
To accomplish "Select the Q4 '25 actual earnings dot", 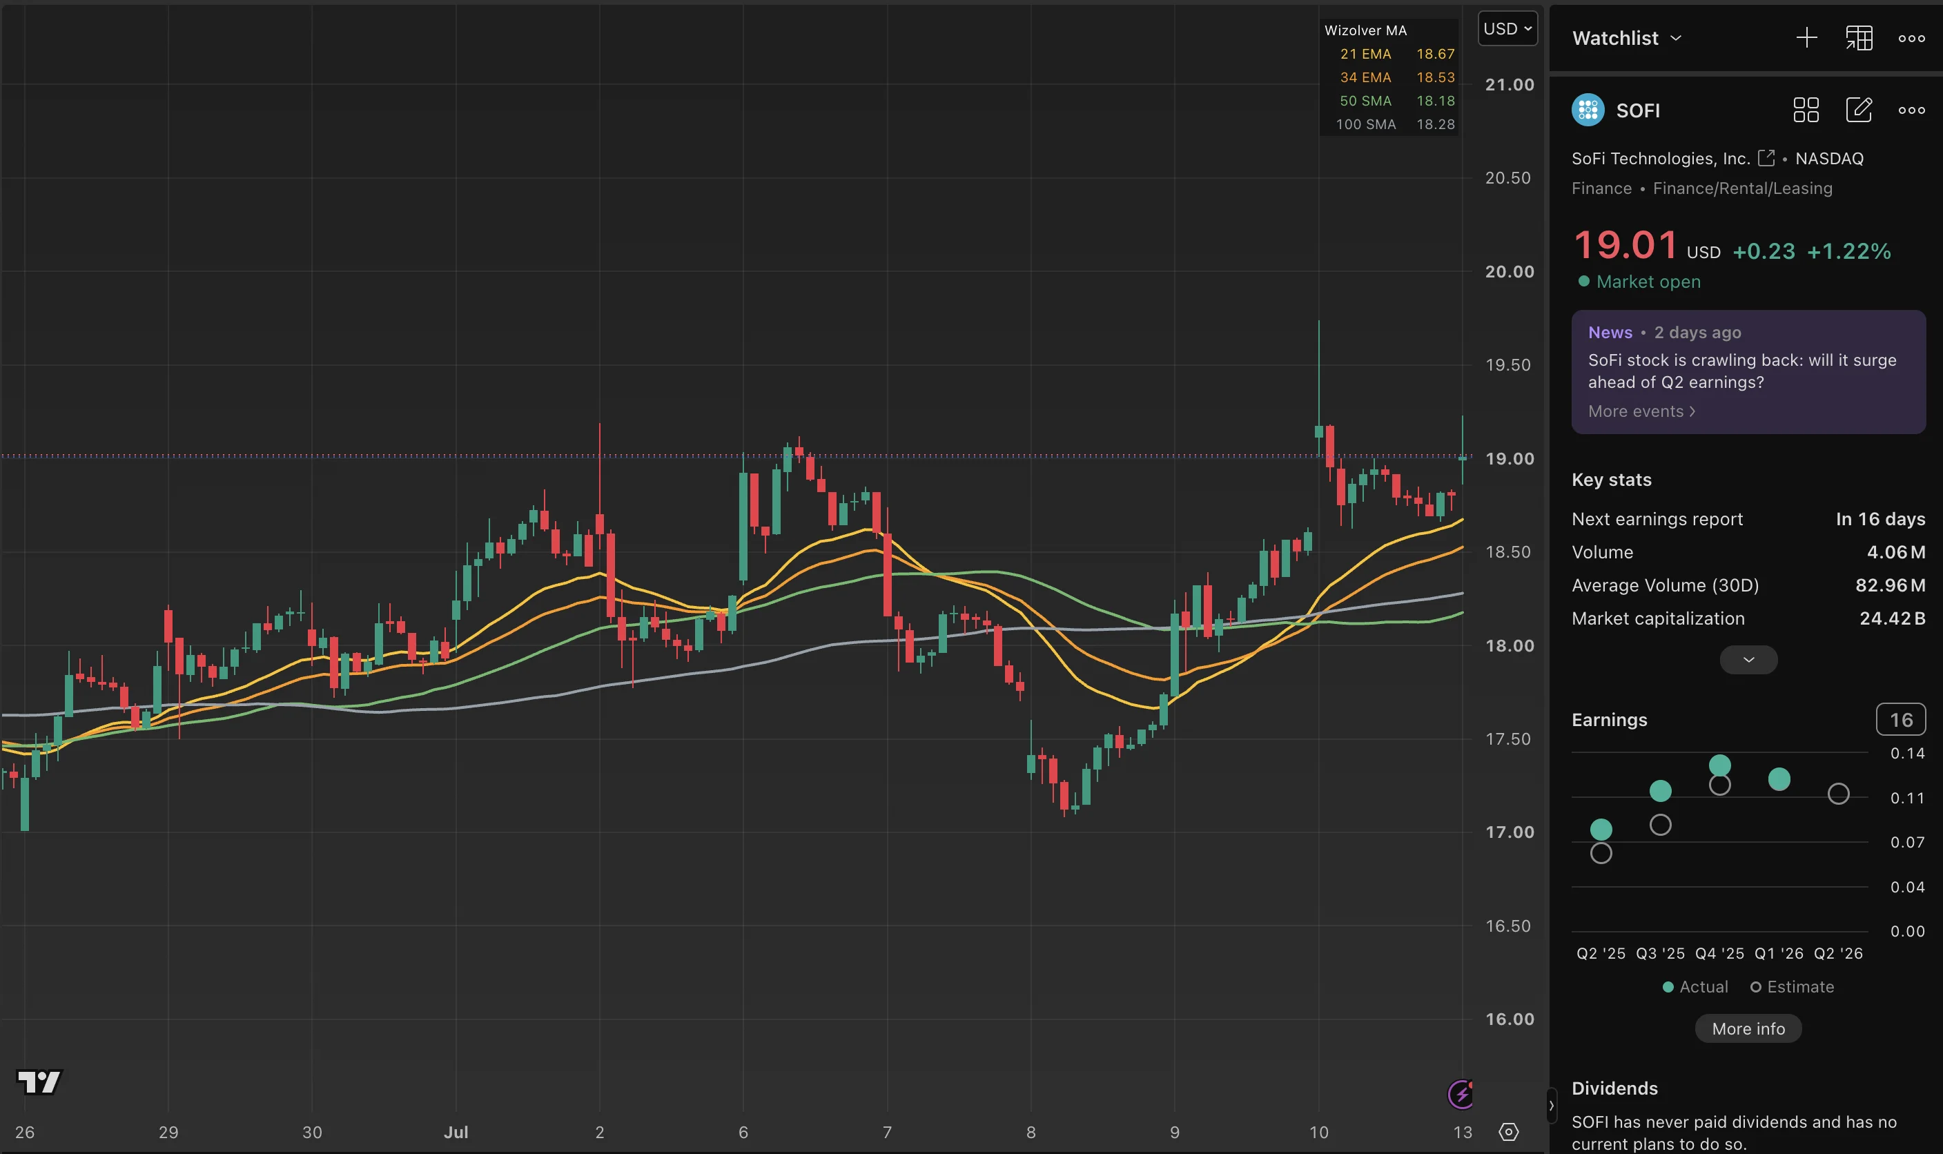I will point(1719,765).
